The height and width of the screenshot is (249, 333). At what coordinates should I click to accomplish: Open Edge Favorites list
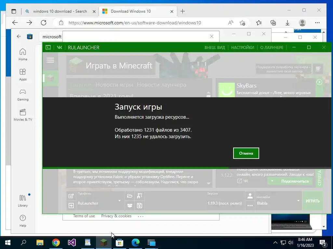click(259, 23)
